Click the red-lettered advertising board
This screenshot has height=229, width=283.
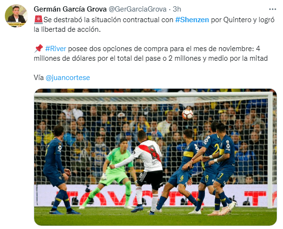155,195
